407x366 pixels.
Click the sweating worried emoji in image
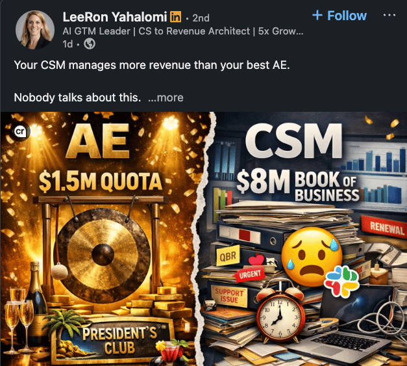(x=312, y=256)
